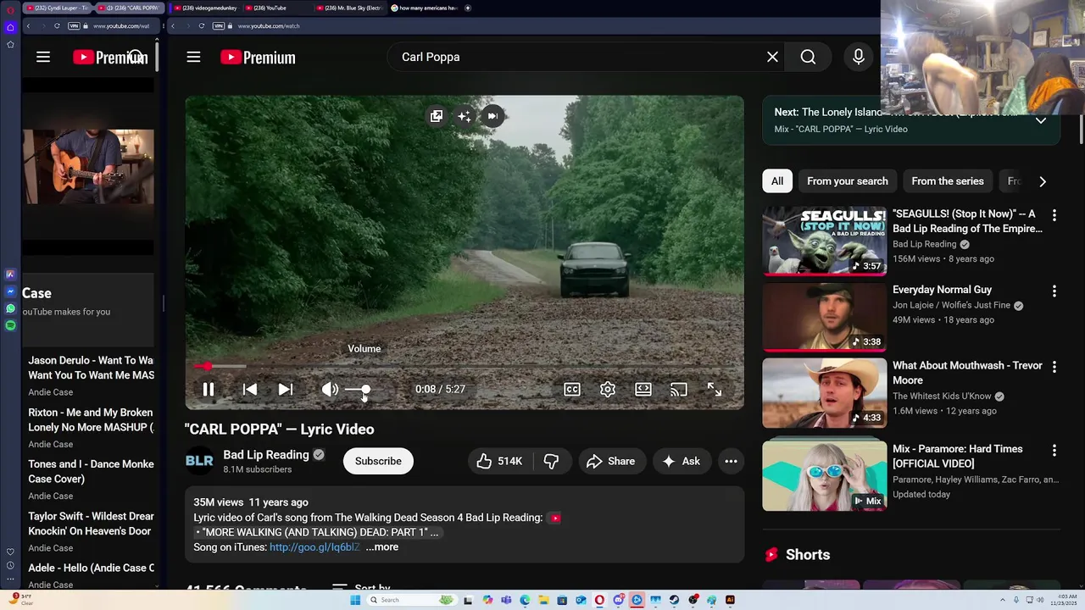Screen dimensions: 1085x610
Task: Open the main YouTube hamburger menu
Action: point(193,57)
